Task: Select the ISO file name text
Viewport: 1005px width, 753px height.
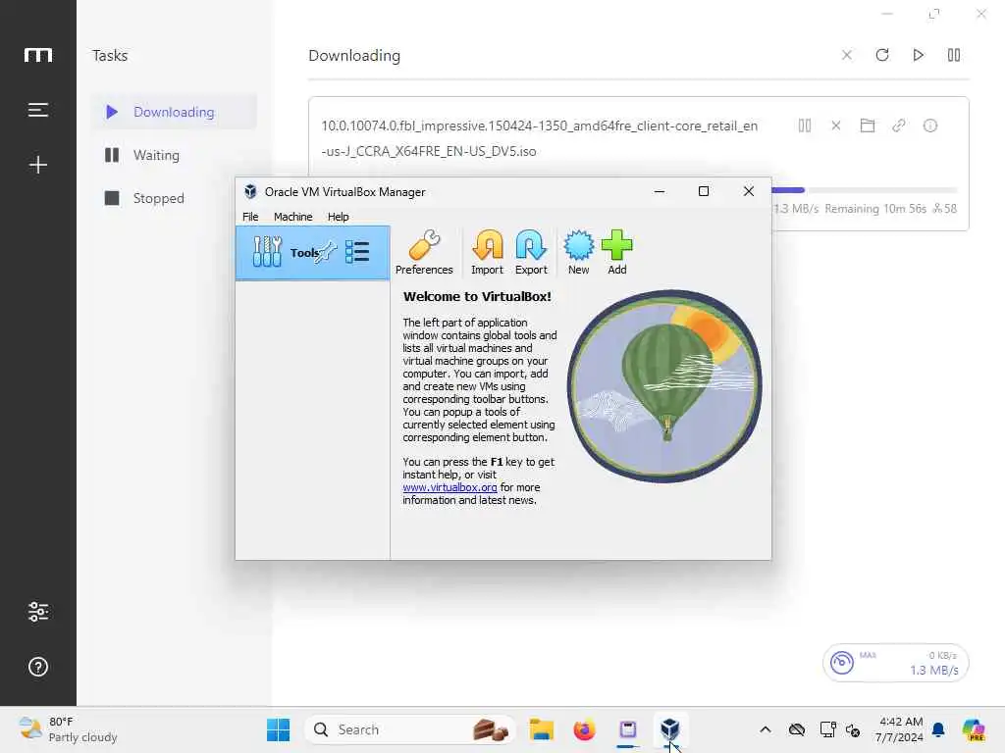Action: point(539,138)
